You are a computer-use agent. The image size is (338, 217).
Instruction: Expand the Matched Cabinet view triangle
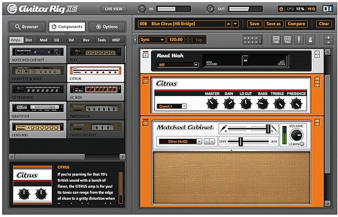click(x=232, y=150)
